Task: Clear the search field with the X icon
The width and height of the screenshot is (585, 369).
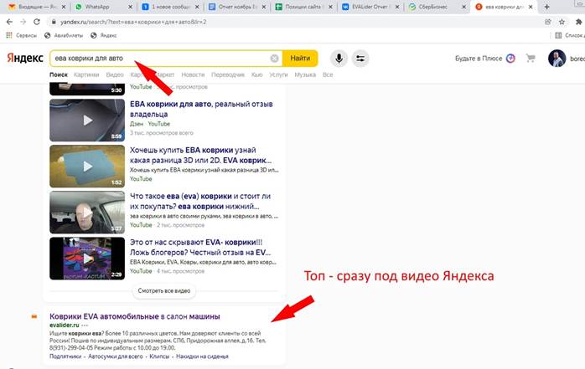Action: point(274,59)
